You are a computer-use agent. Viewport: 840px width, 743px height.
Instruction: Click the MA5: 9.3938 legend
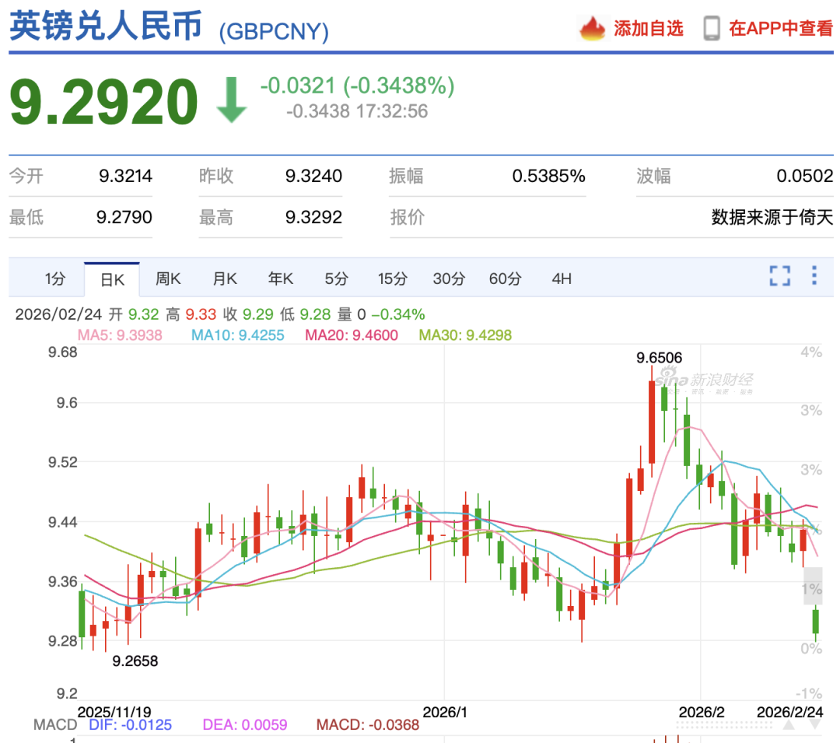pos(120,335)
